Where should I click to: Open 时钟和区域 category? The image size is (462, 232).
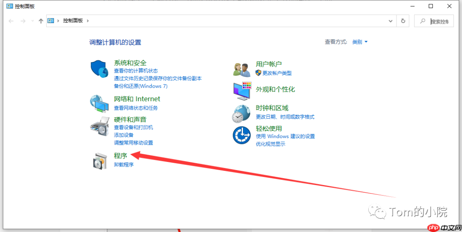[x=272, y=108]
